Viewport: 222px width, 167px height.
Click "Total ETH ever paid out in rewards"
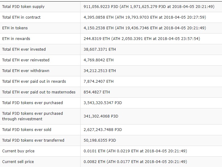point(34,82)
